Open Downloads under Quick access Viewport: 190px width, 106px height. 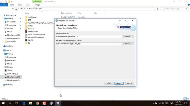point(11,22)
